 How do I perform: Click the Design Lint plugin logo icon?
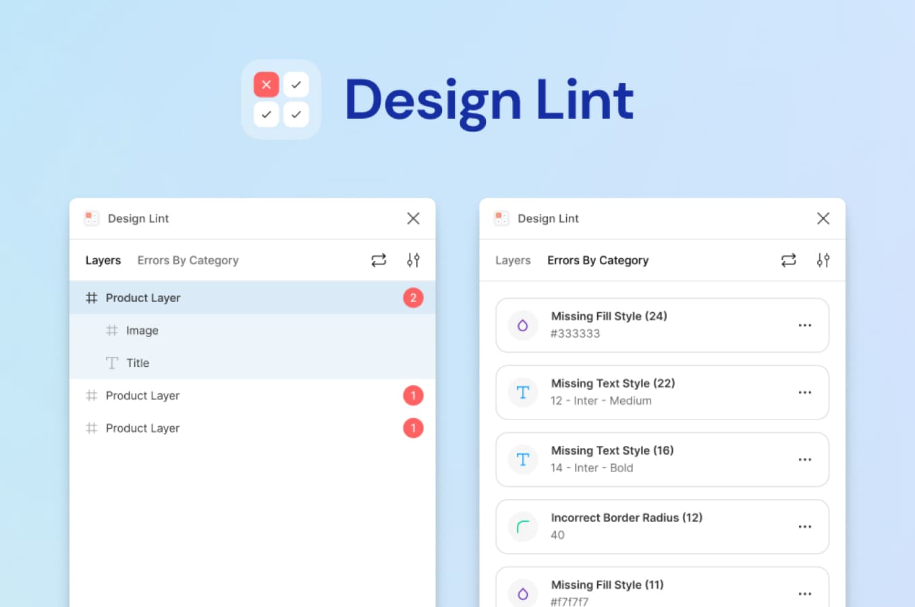click(x=91, y=218)
